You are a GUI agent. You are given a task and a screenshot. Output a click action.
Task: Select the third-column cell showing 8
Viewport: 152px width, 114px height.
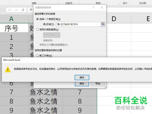pos(80,101)
